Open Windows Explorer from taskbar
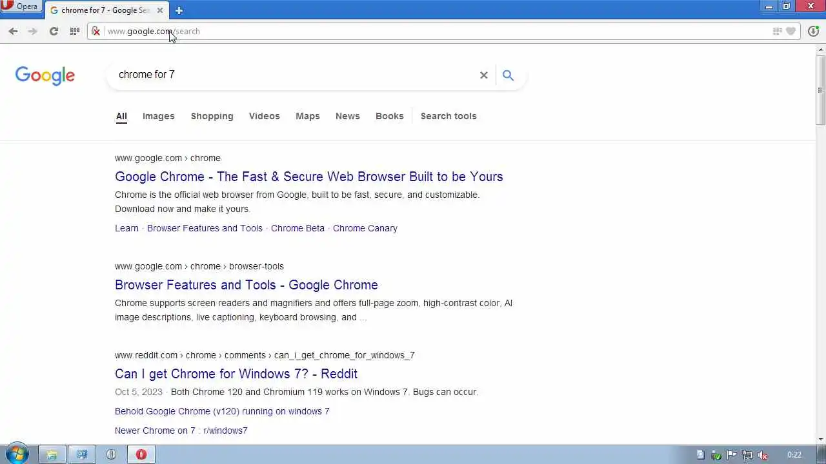Image resolution: width=826 pixels, height=464 pixels. coord(52,454)
